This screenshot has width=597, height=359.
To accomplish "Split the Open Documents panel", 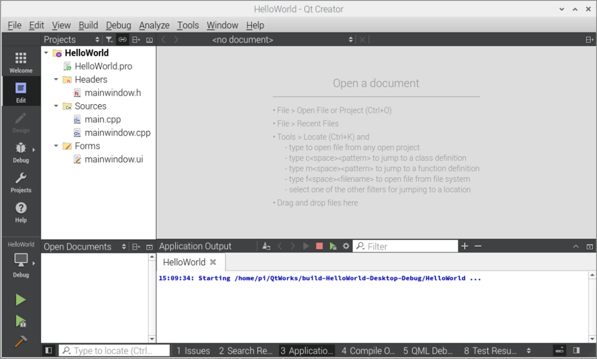I will coord(136,247).
